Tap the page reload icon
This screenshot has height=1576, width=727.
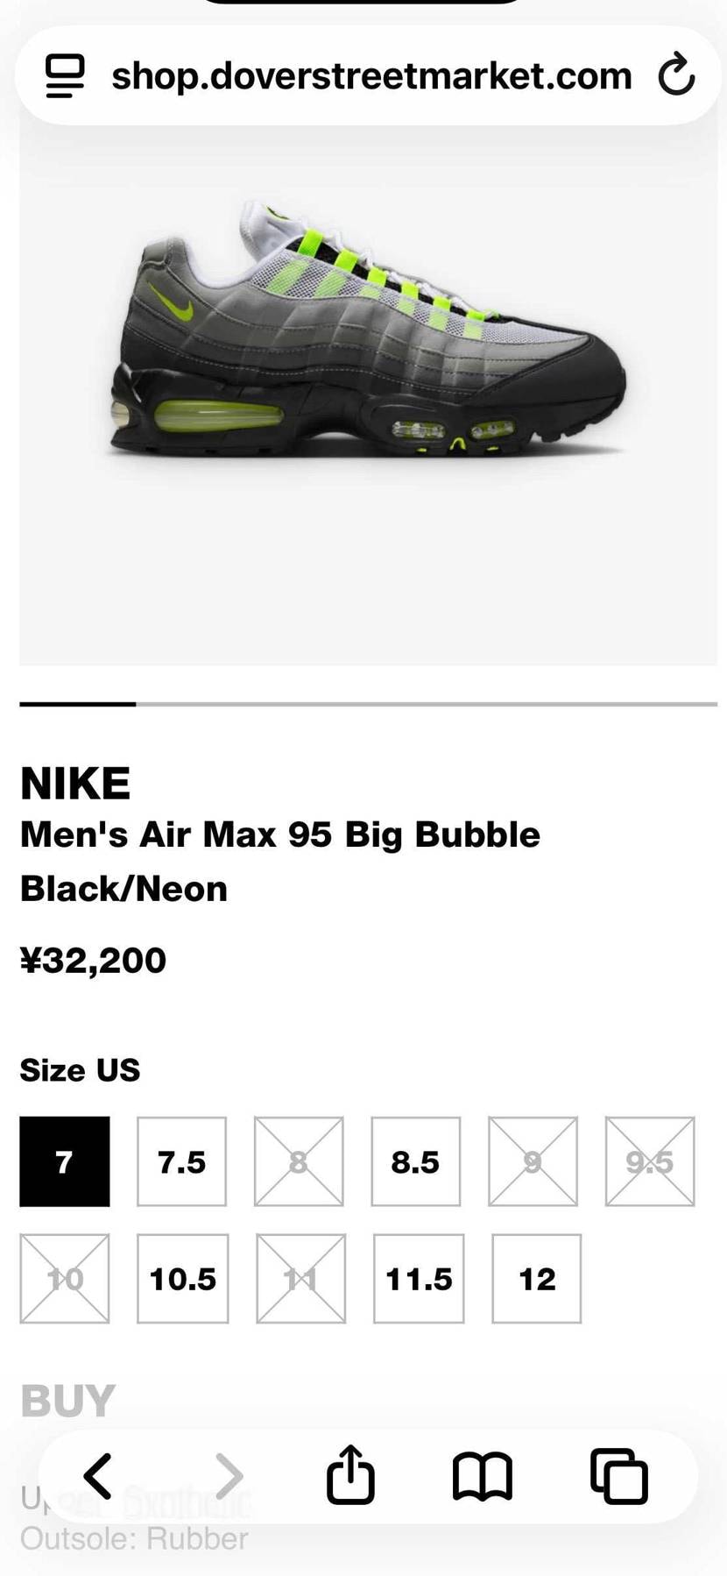pyautogui.click(x=676, y=75)
